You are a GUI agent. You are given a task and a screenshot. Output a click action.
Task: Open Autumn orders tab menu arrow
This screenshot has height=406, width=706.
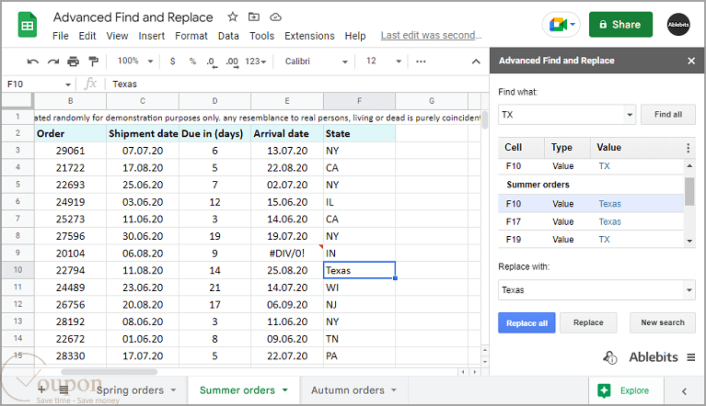[x=394, y=390]
